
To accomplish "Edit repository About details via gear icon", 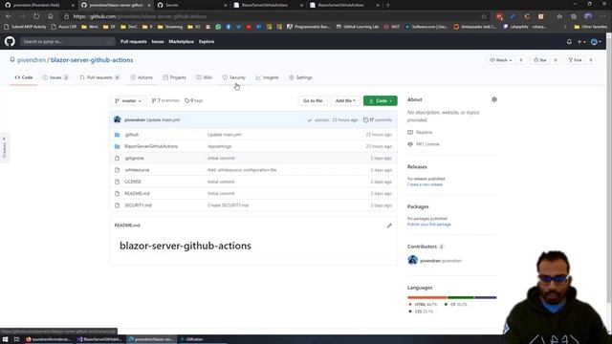I will coord(494,99).
